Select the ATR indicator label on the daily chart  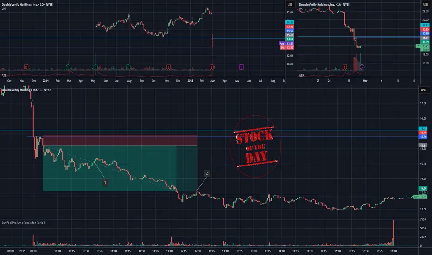click(x=4, y=75)
